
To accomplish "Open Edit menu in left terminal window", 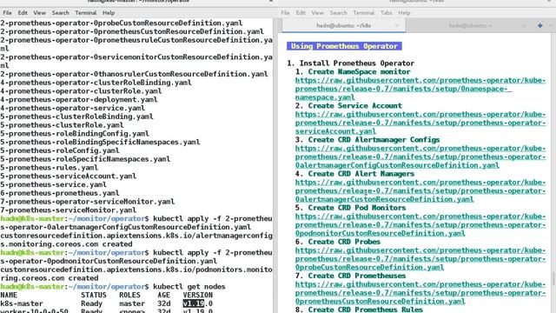I will click(x=23, y=13).
